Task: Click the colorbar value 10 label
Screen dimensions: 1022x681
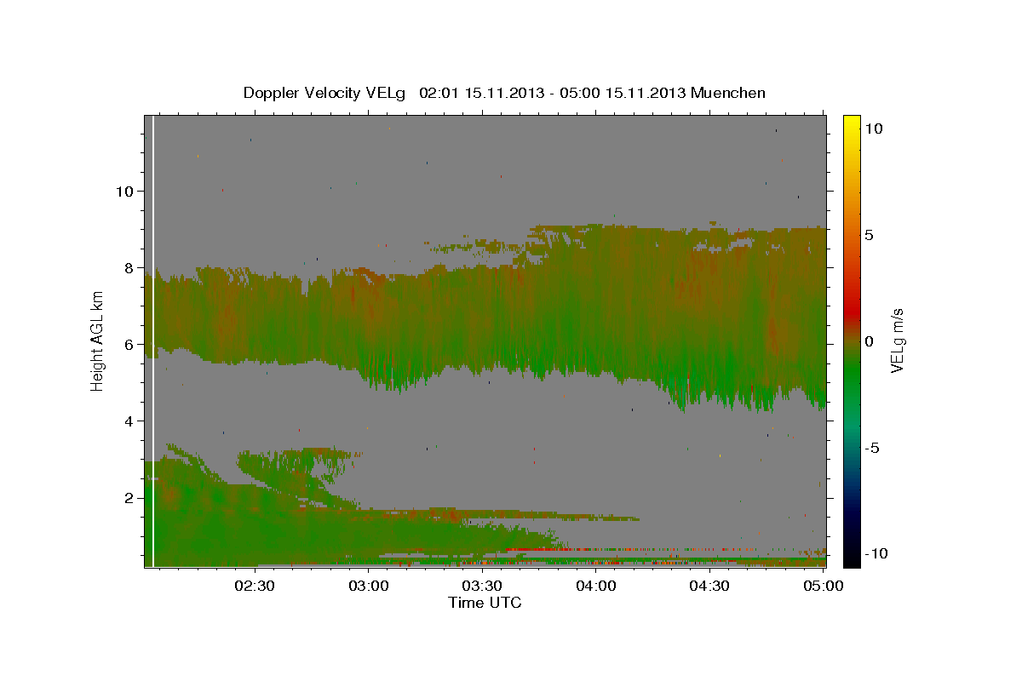Action: pyautogui.click(x=873, y=129)
